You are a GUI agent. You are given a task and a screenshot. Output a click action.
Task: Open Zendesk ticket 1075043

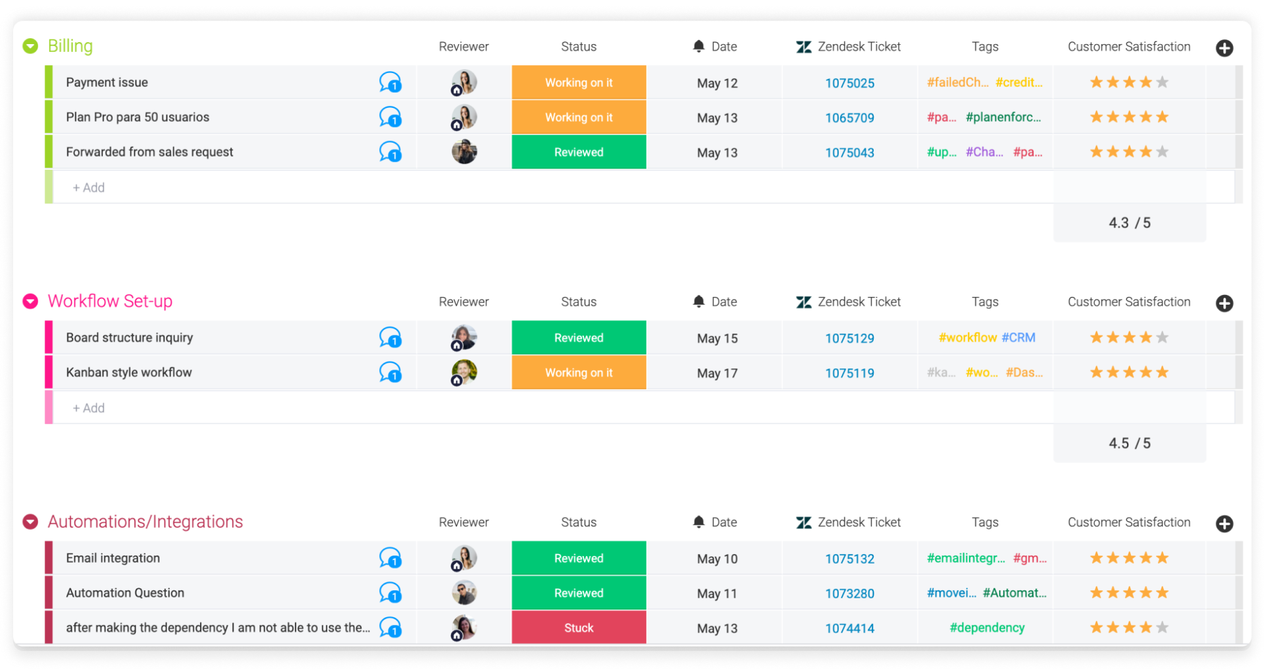pyautogui.click(x=850, y=153)
